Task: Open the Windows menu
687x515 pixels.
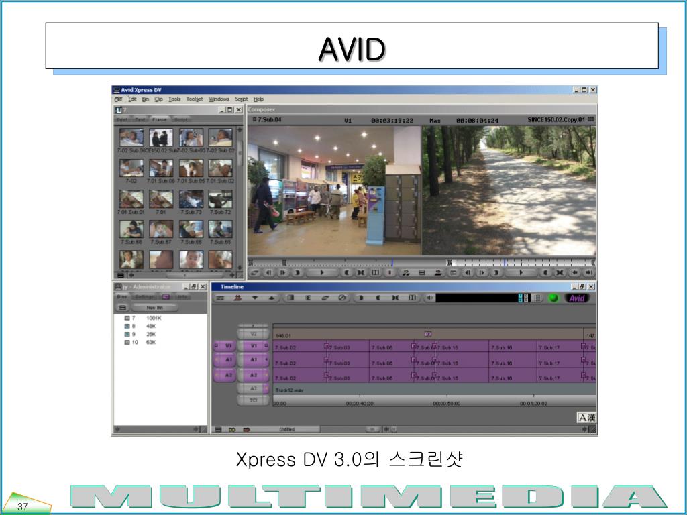Action: coord(219,99)
